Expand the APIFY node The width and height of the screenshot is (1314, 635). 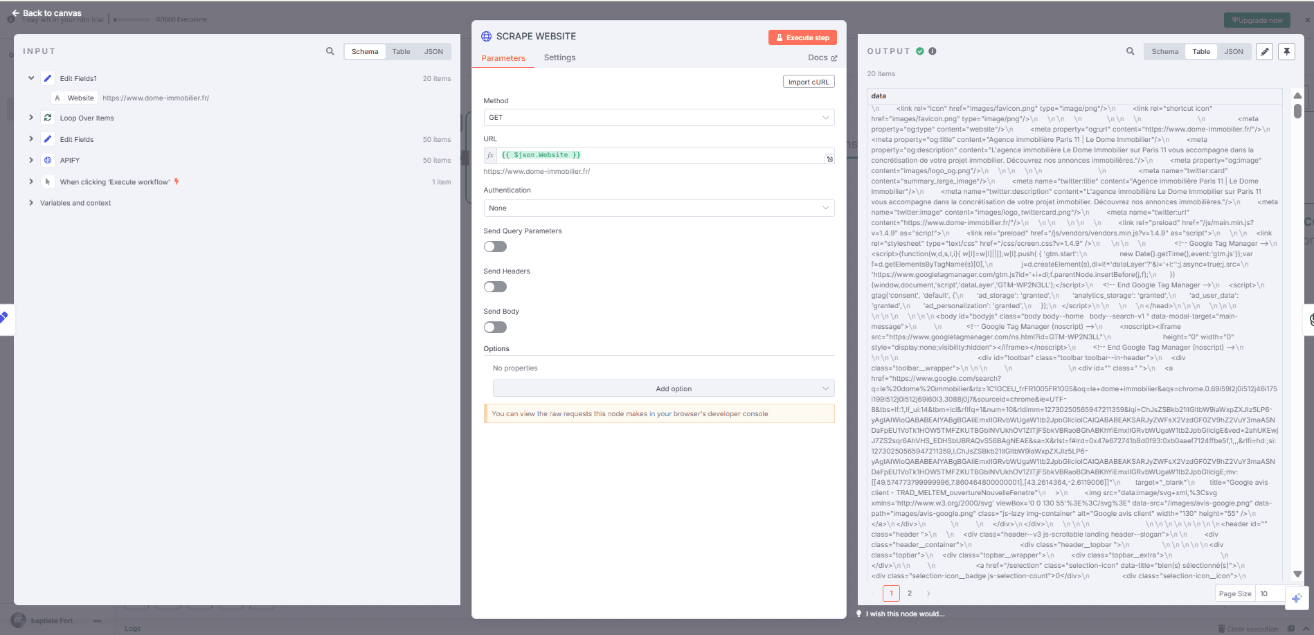coord(31,160)
